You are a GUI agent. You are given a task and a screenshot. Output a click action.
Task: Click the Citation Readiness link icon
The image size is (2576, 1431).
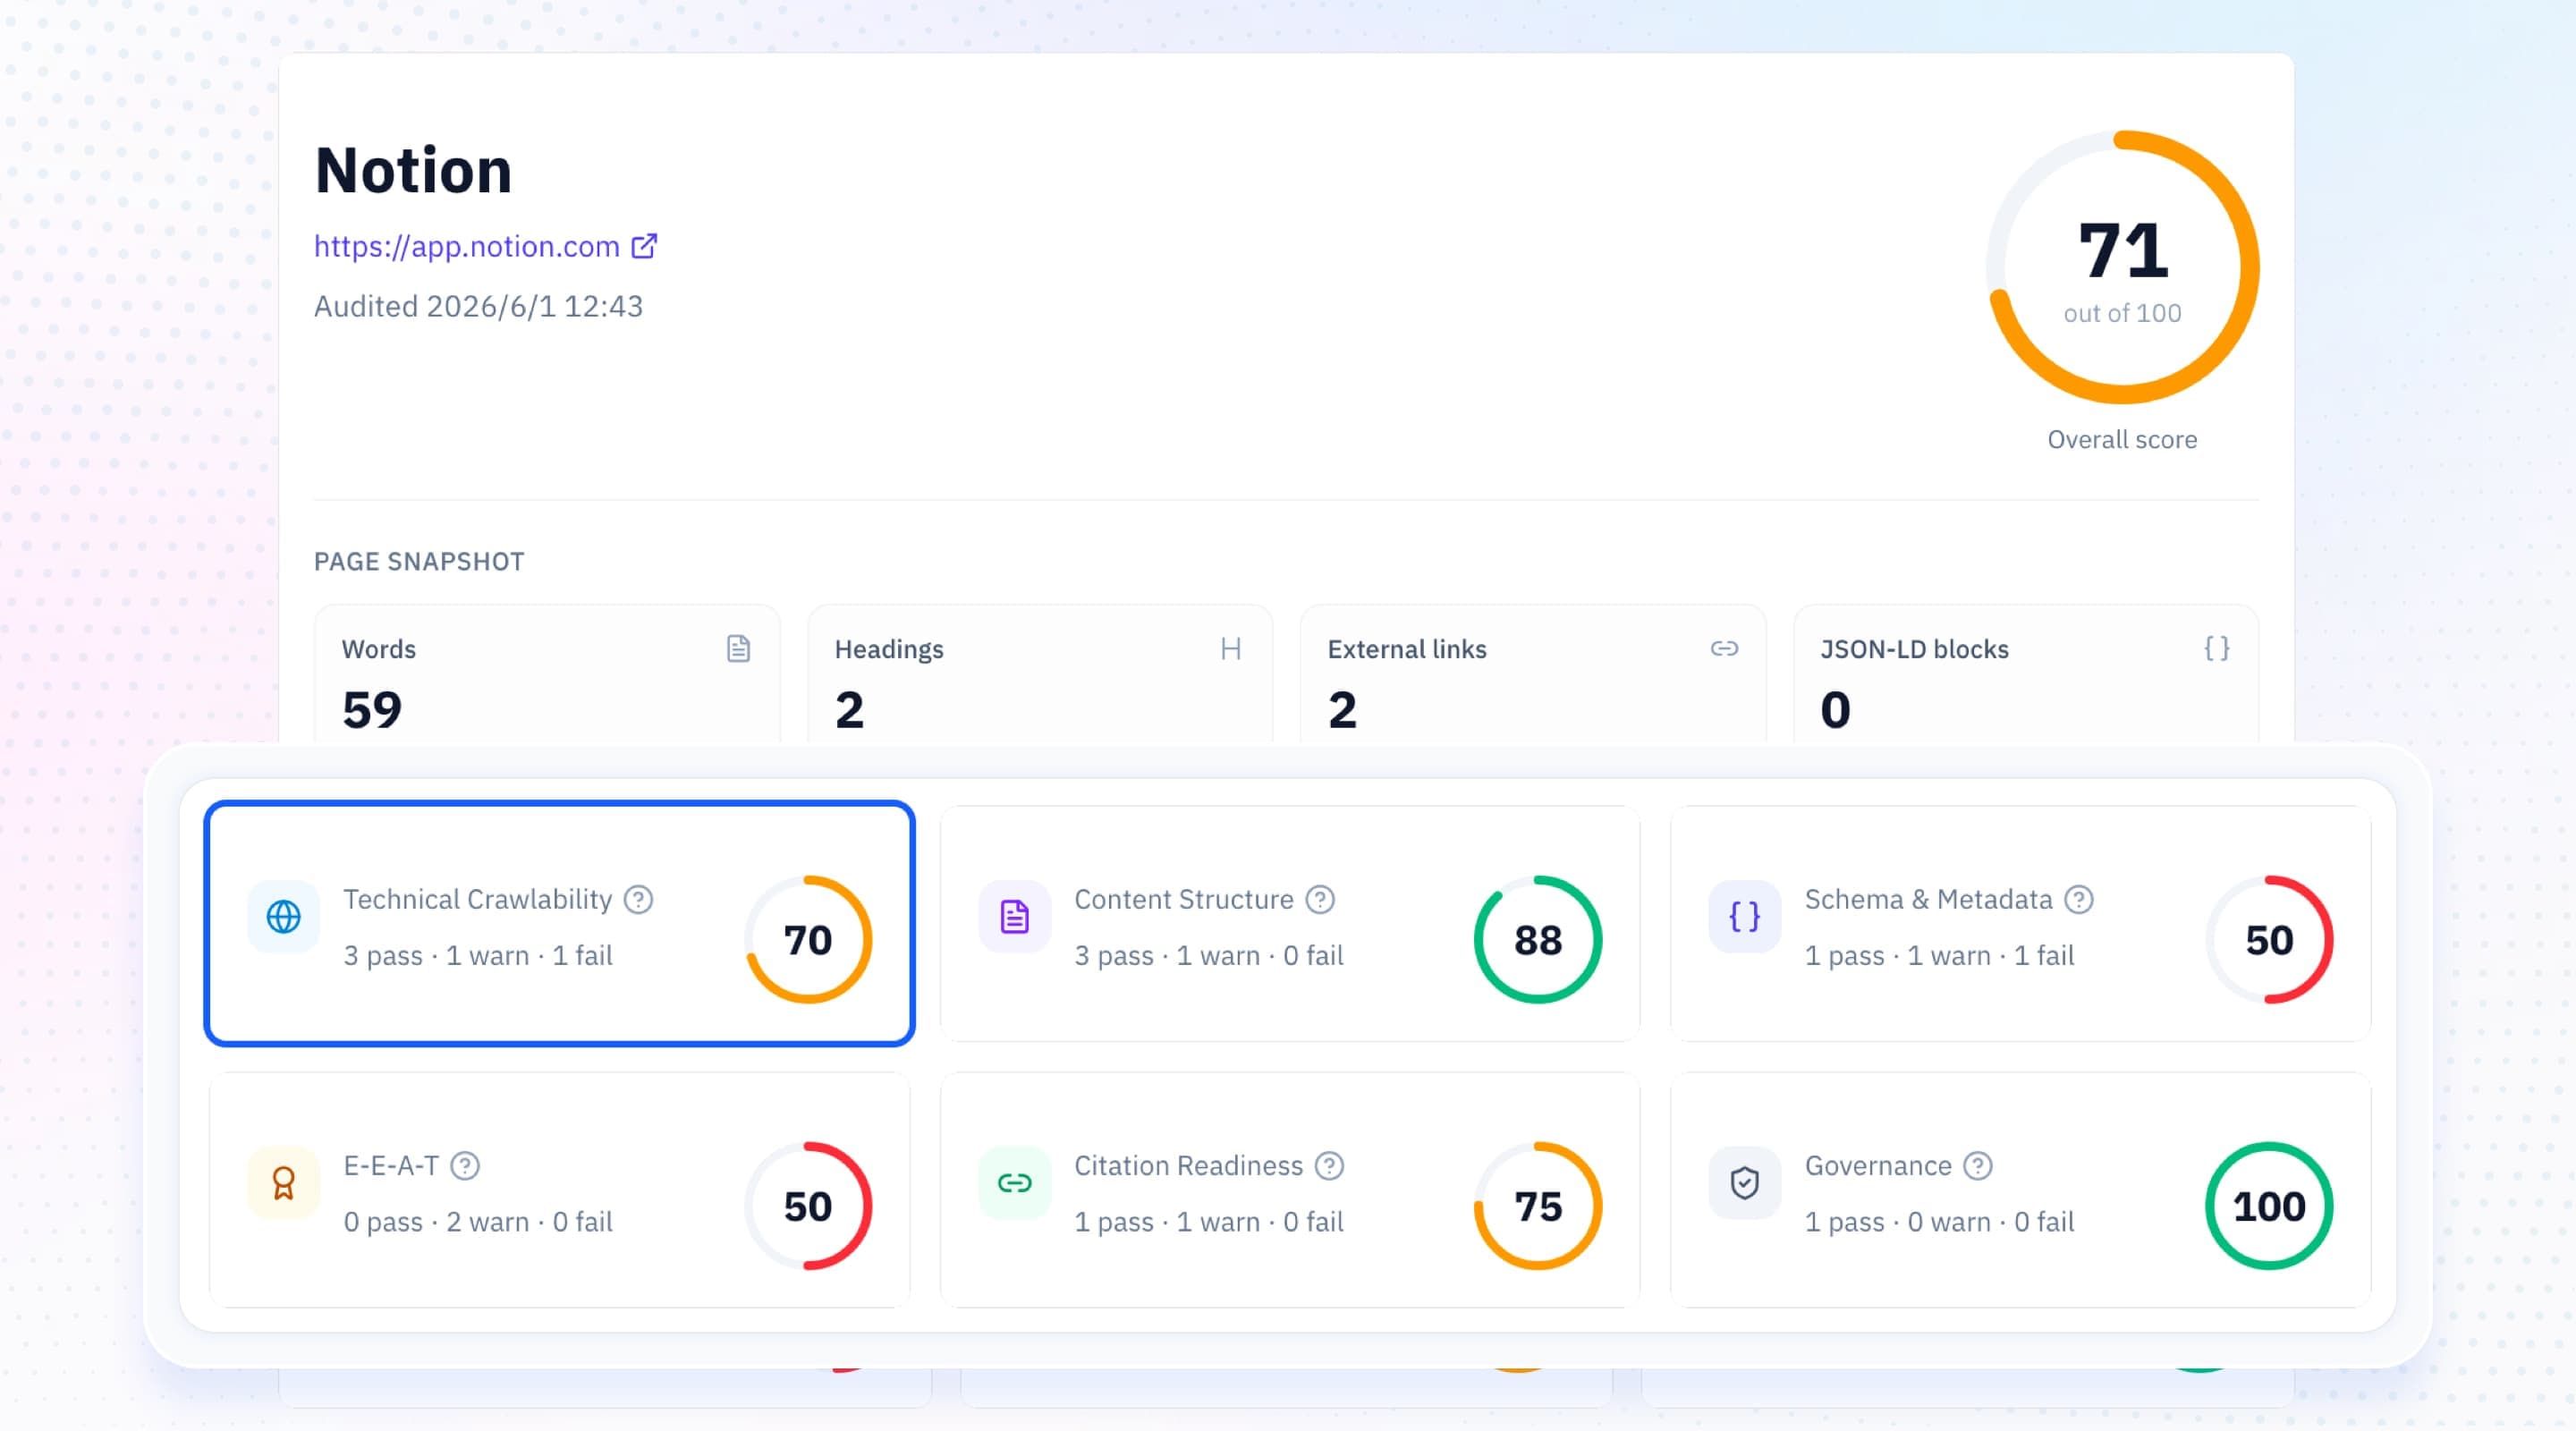tap(1015, 1183)
